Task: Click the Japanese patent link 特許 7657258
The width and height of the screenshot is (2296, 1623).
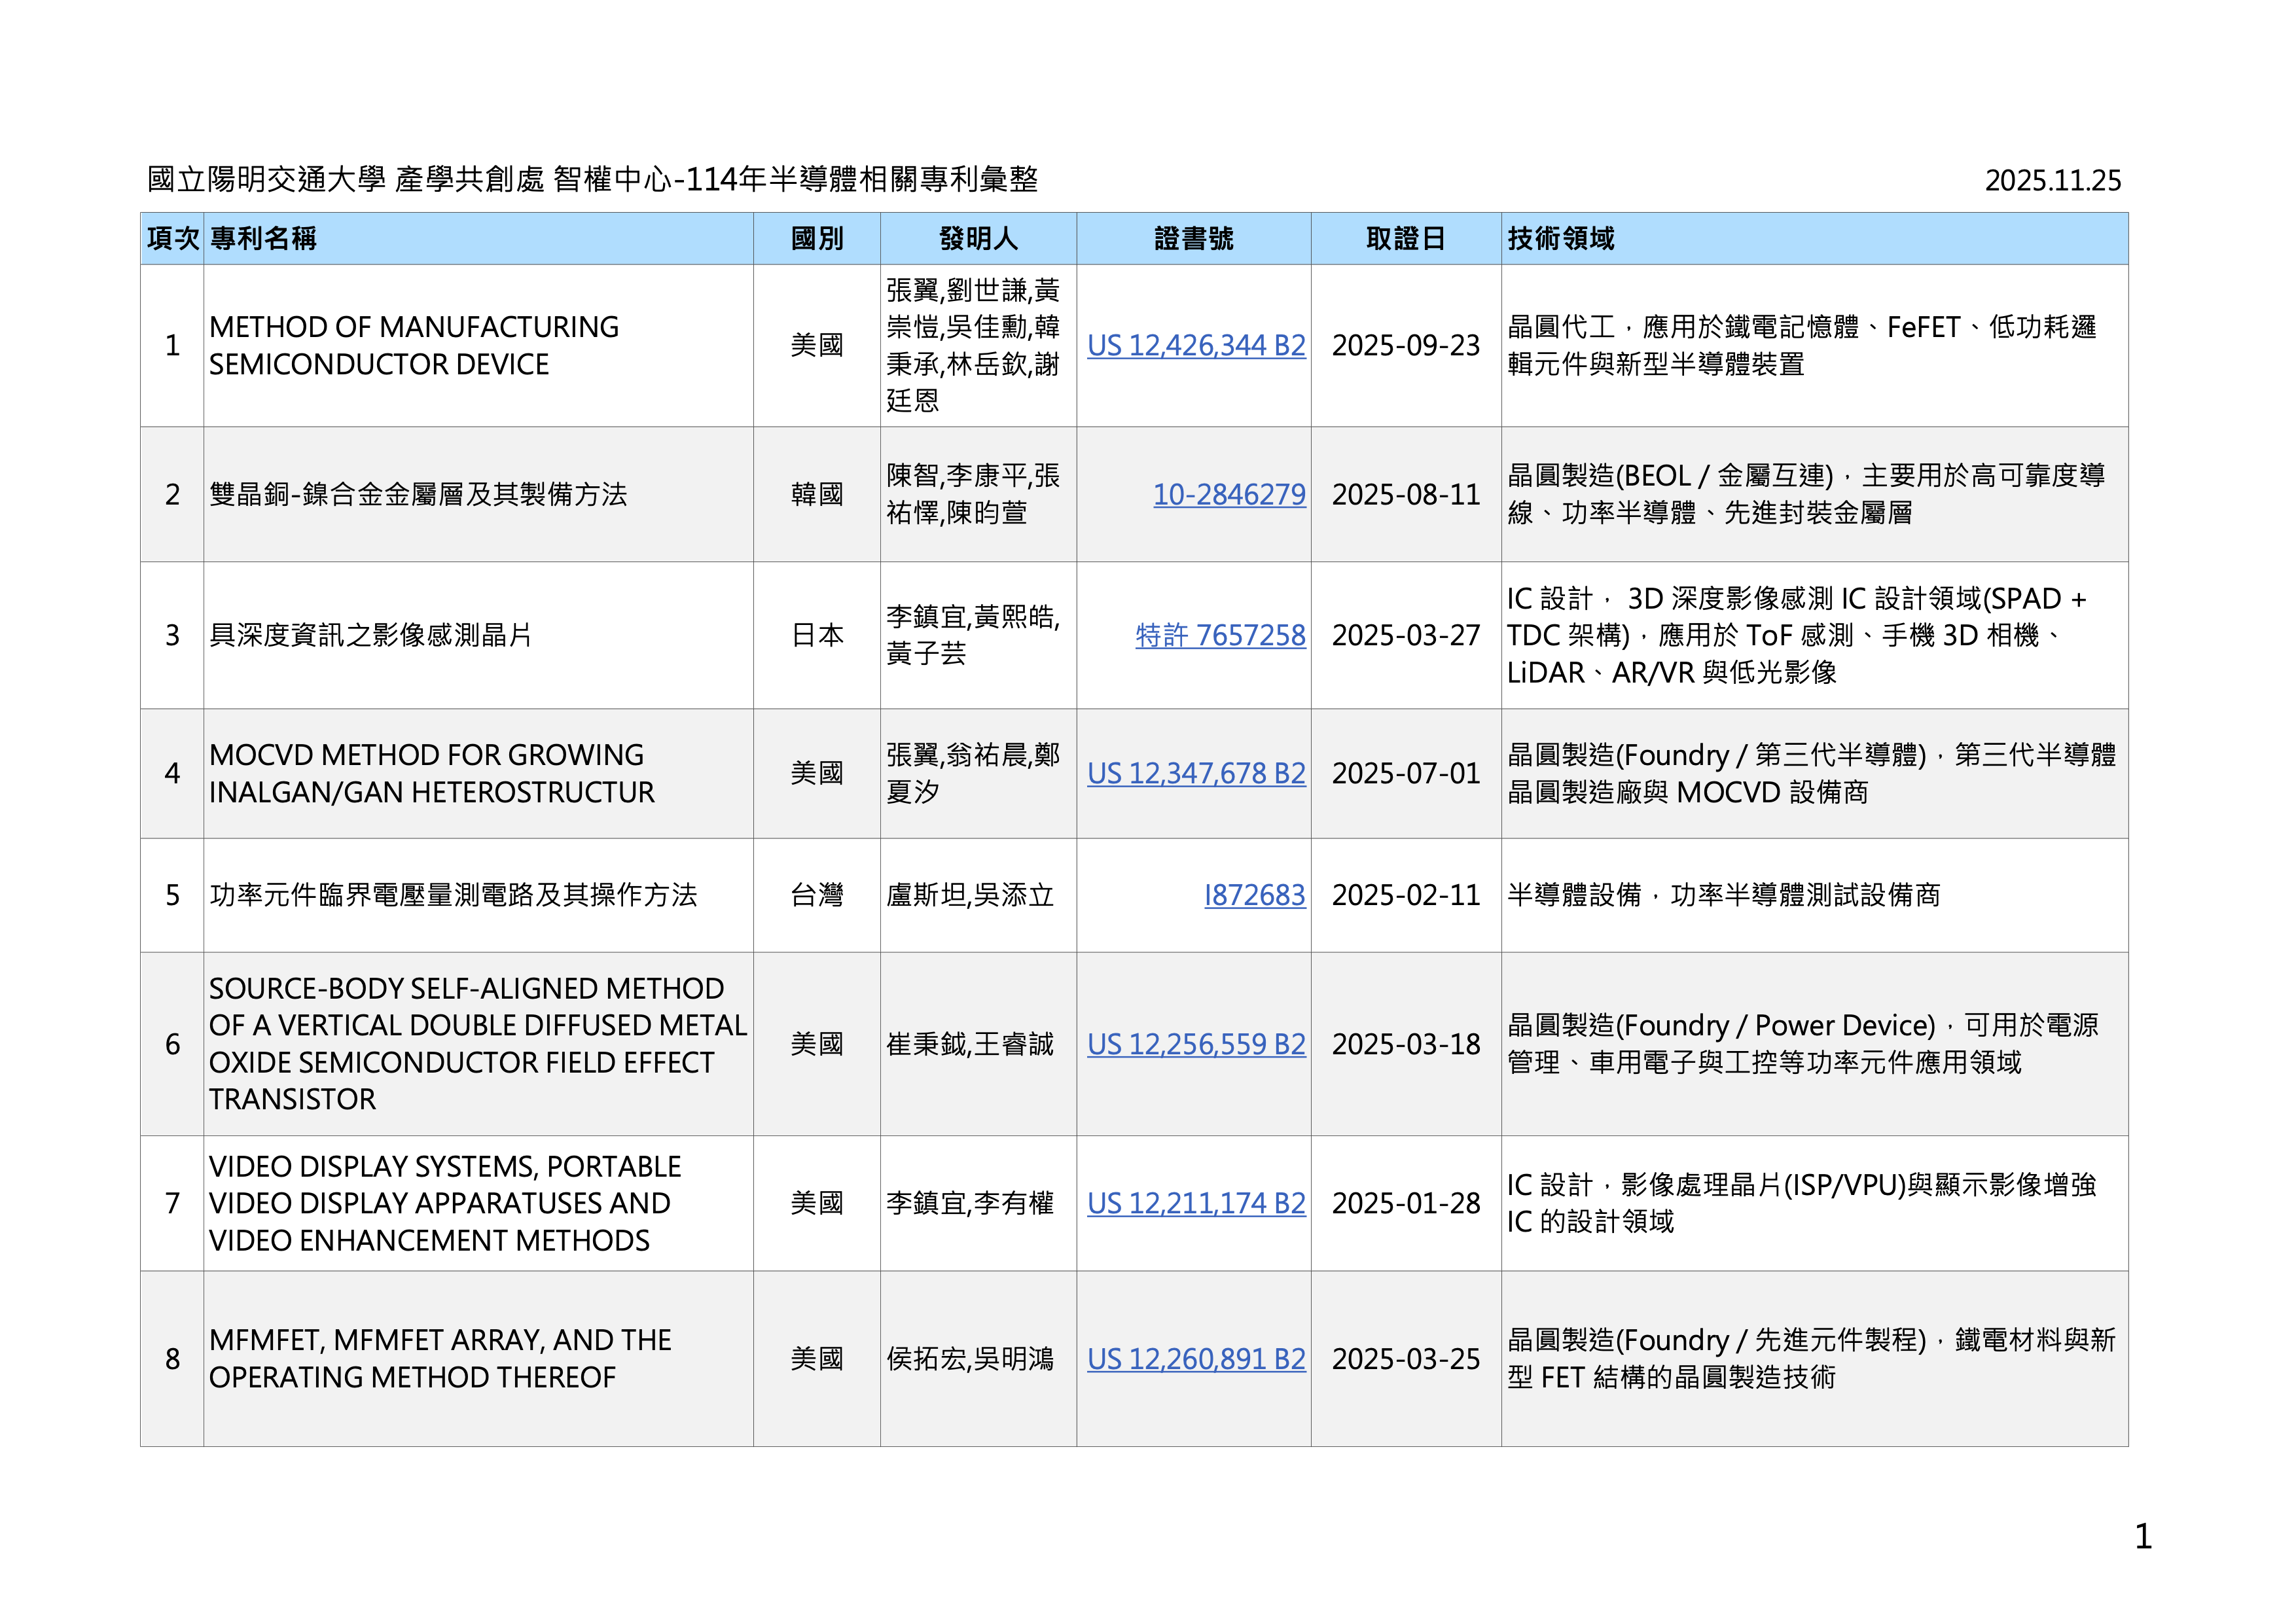Action: point(1220,636)
